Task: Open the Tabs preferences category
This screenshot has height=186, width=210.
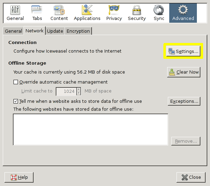Action: [x=37, y=13]
